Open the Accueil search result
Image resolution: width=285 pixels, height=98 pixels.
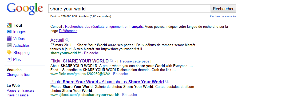click(57, 40)
